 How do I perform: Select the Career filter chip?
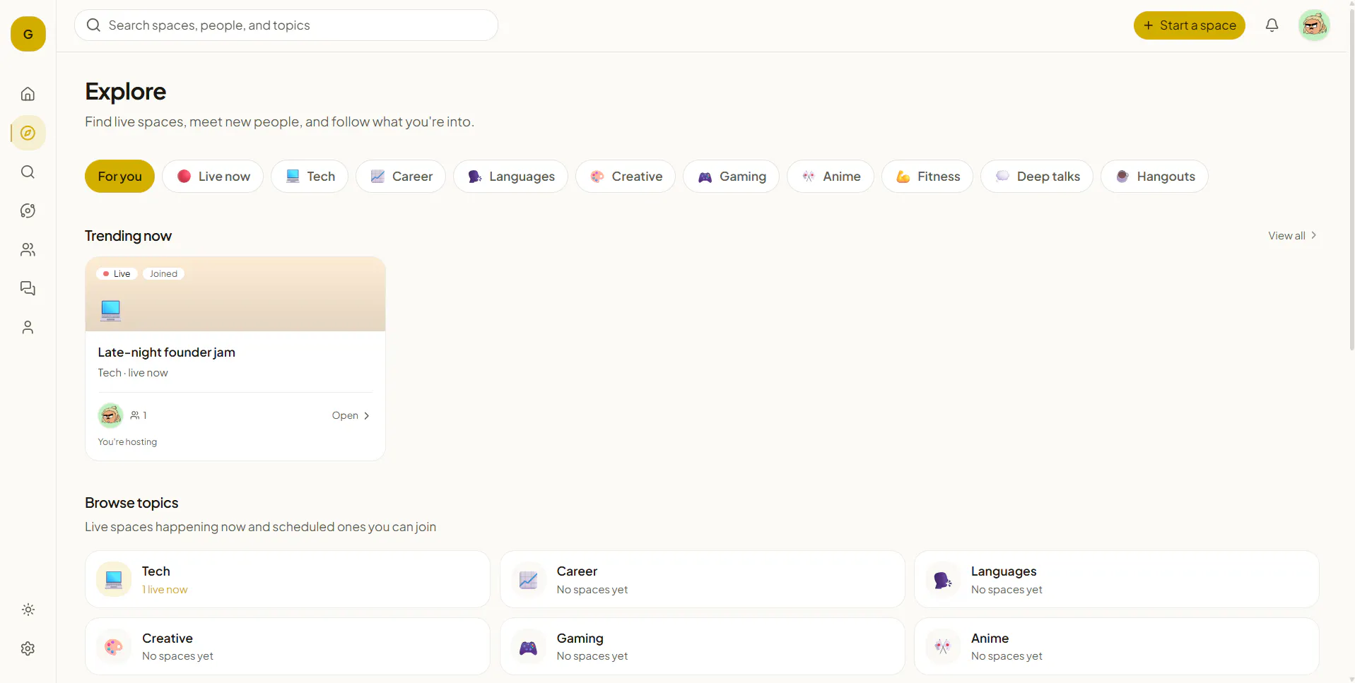click(x=401, y=177)
